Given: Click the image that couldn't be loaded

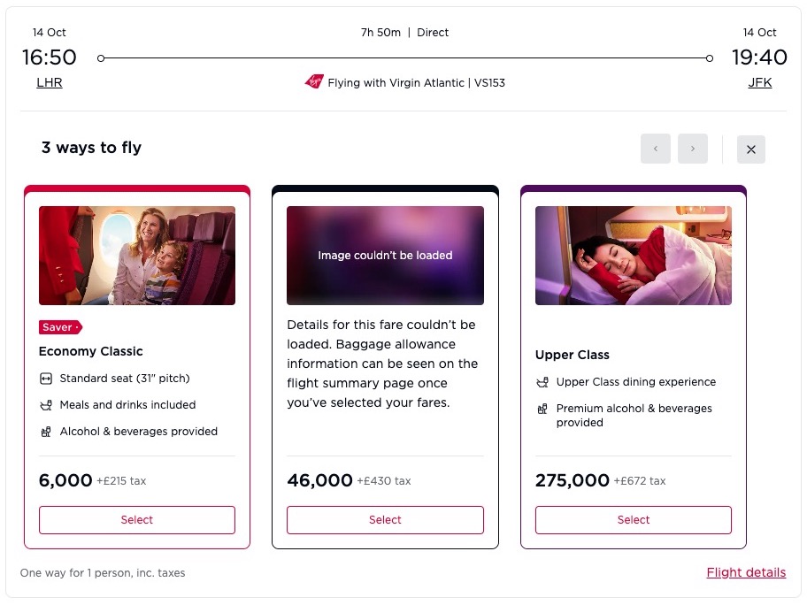Looking at the screenshot, I should tap(385, 256).
